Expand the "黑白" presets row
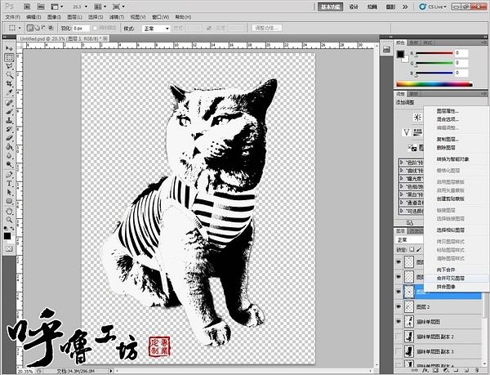This screenshot has height=375, width=490. [x=402, y=194]
